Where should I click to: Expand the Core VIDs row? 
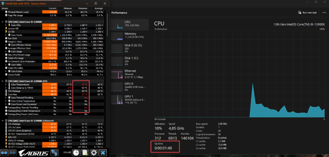pyautogui.click(x=6, y=25)
